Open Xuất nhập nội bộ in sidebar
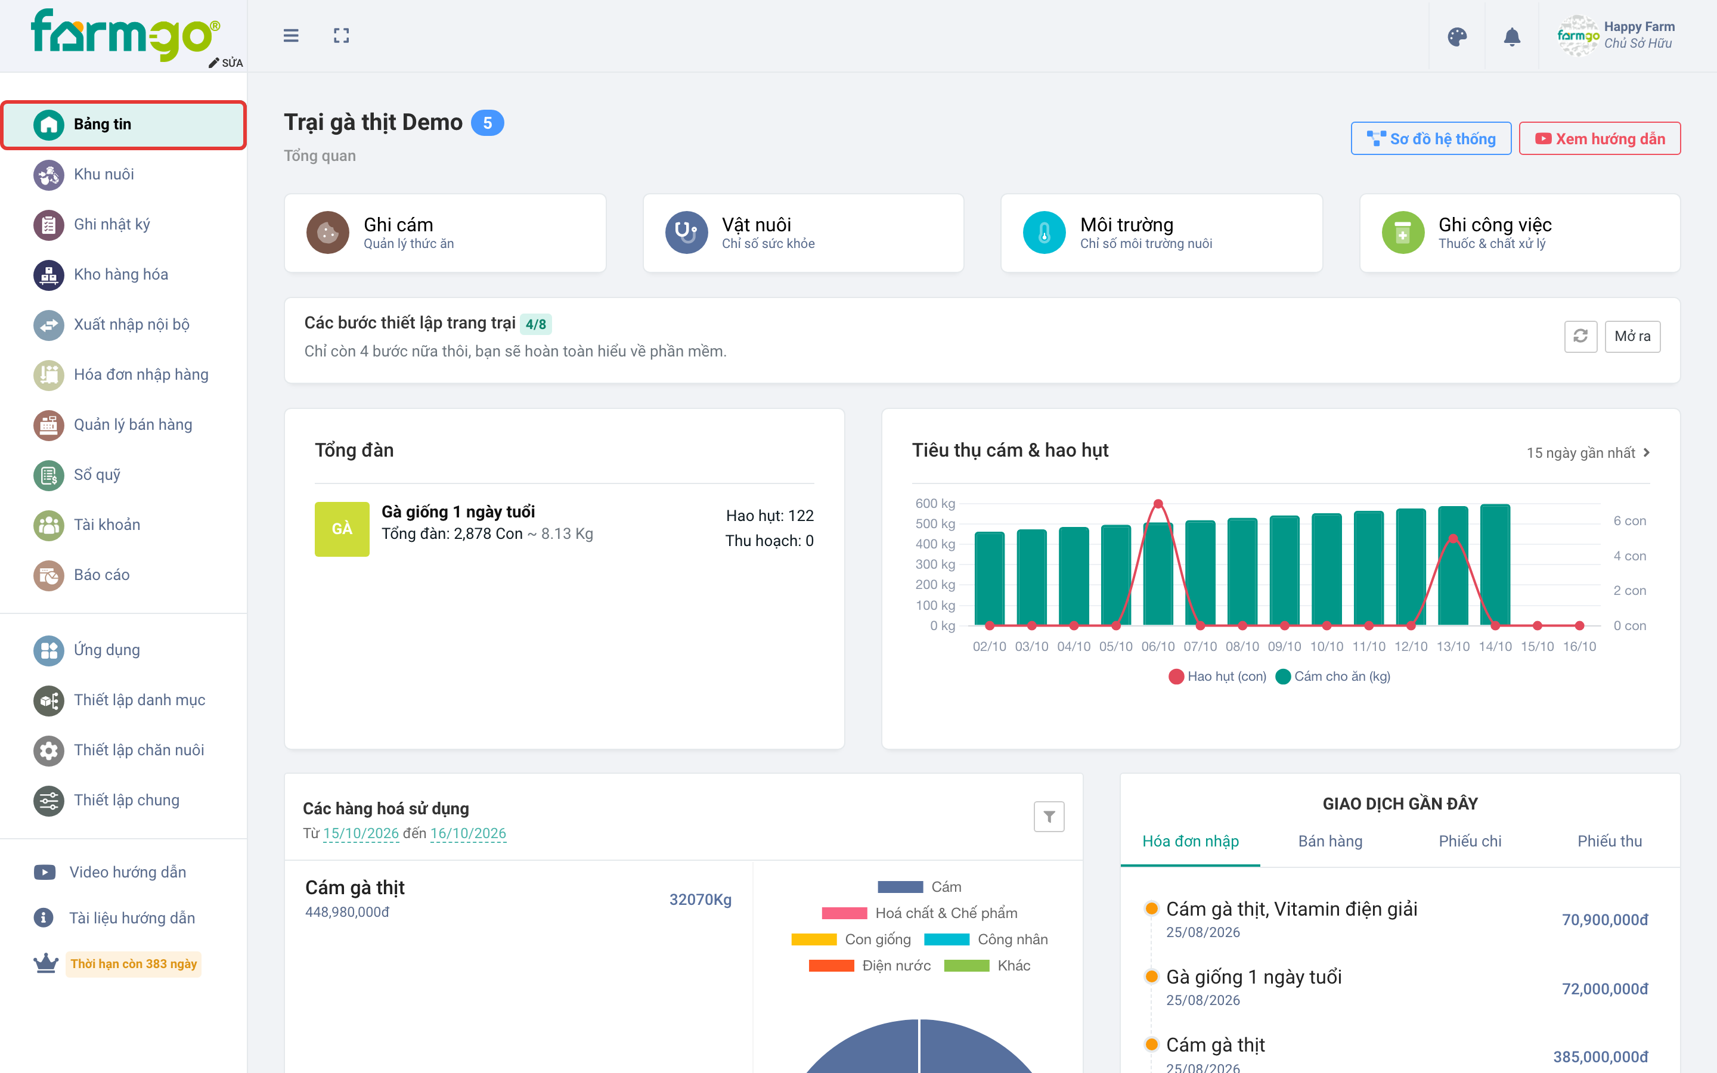Image resolution: width=1717 pixels, height=1073 pixels. point(123,324)
